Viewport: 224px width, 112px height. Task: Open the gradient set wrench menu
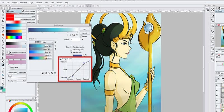pyautogui.click(x=55, y=42)
